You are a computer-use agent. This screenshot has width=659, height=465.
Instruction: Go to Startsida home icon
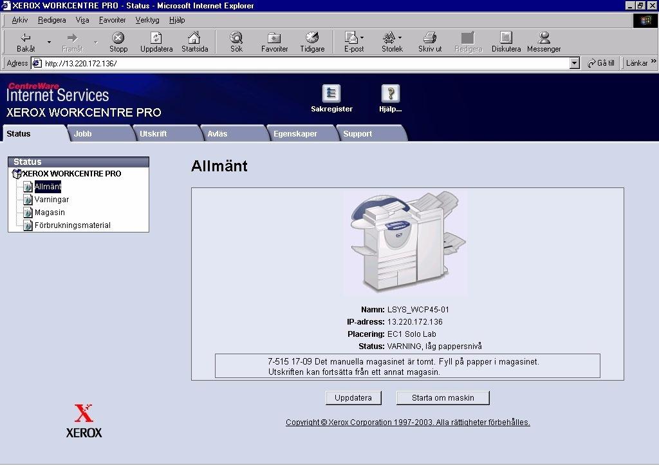click(x=194, y=38)
